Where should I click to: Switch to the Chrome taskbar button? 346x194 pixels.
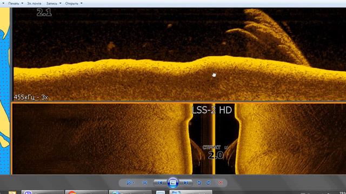[x=86, y=192]
